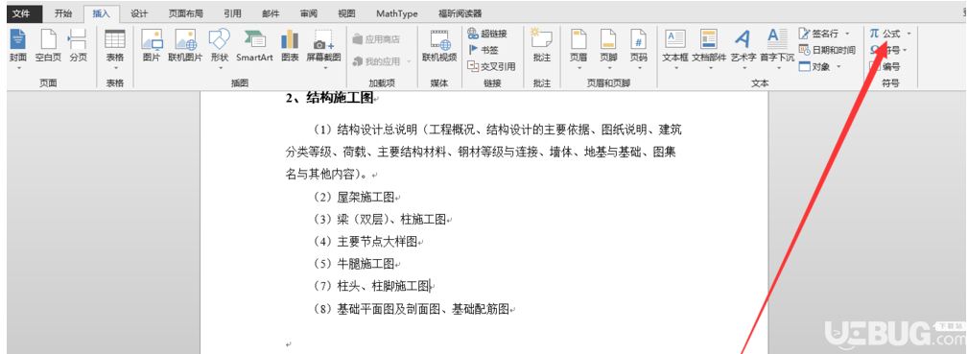
Task: Open the MathType tab
Action: 397,13
